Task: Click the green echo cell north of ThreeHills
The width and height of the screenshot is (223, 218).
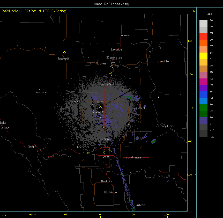Action: tap(130, 97)
